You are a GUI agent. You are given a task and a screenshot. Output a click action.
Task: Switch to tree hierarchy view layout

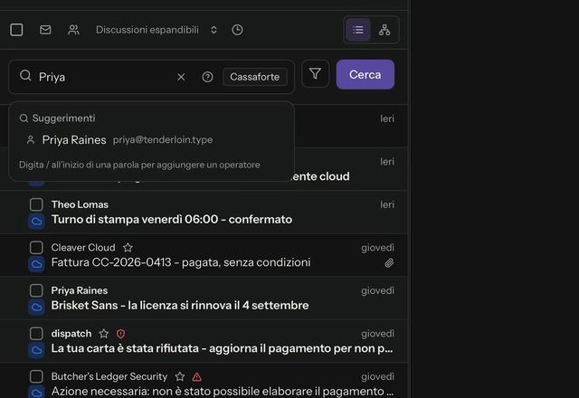[x=384, y=30]
